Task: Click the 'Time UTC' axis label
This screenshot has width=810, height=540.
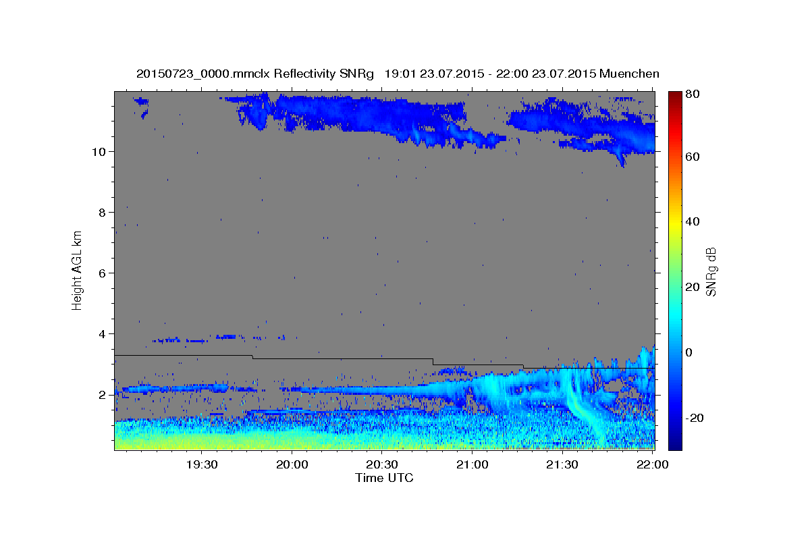Action: (x=384, y=478)
